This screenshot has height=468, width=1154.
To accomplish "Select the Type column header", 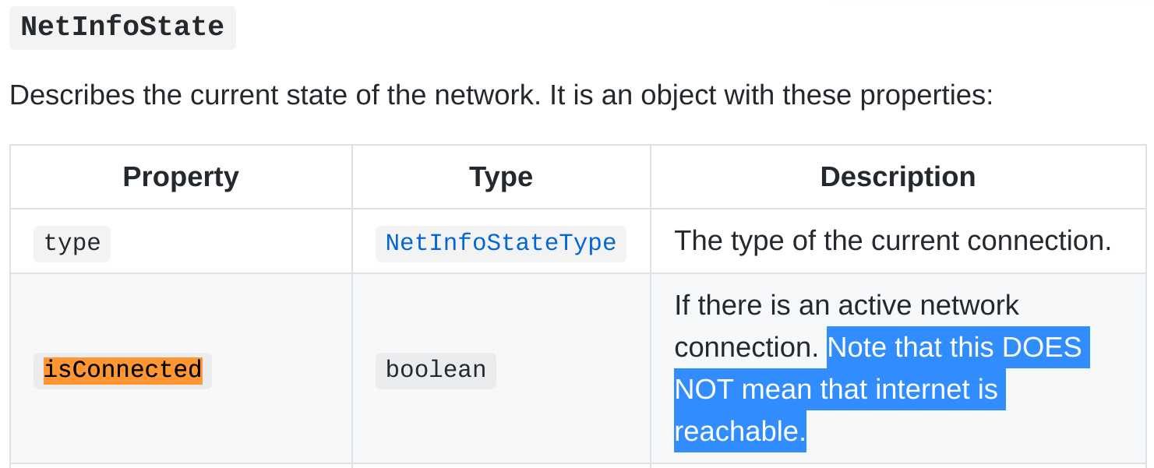I will 501,177.
